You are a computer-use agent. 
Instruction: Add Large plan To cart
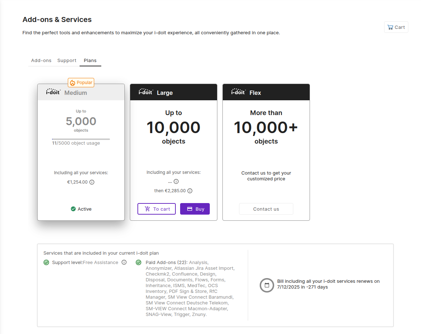(157, 209)
